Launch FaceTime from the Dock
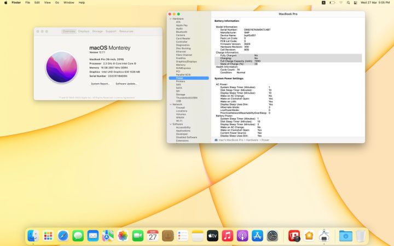Viewport: 394px width, 246px height. 138,236
